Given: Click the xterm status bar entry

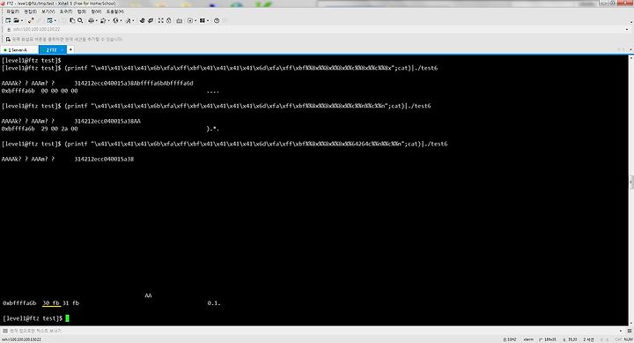Looking at the screenshot, I should coord(528,339).
